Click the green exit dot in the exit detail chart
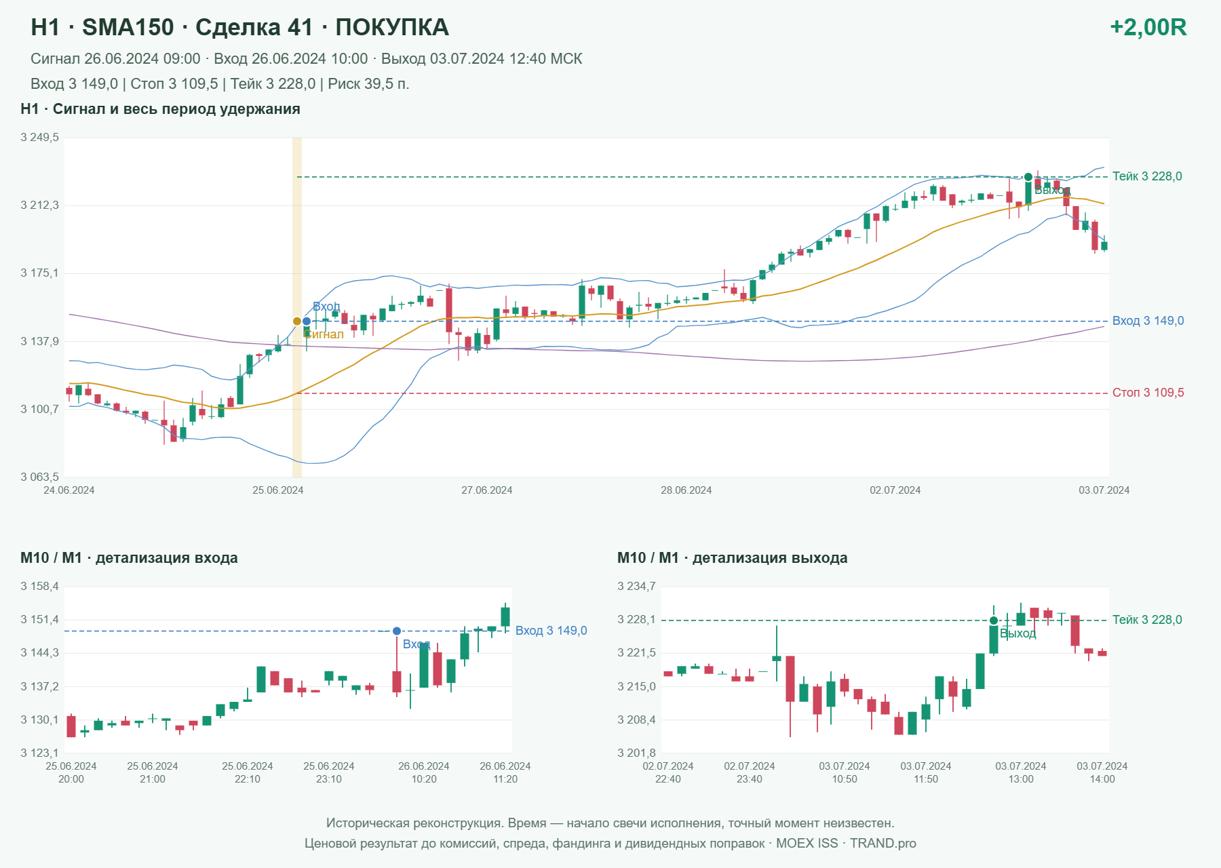The width and height of the screenshot is (1221, 868). [994, 620]
